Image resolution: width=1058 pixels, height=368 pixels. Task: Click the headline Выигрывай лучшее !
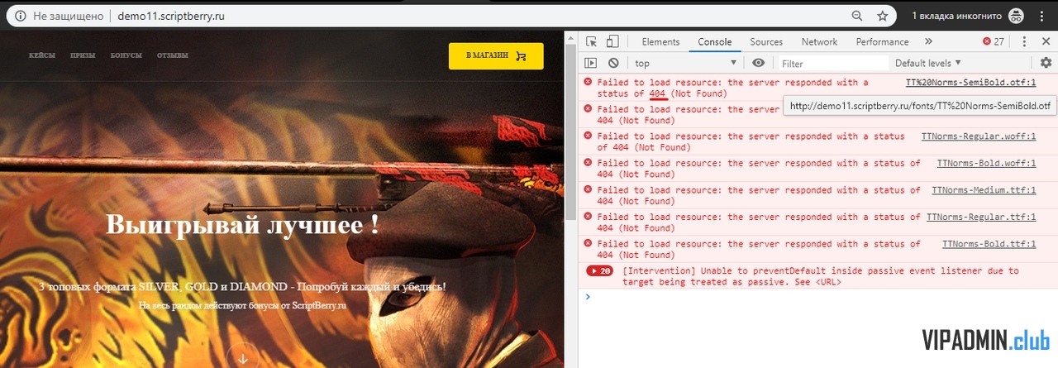point(243,225)
